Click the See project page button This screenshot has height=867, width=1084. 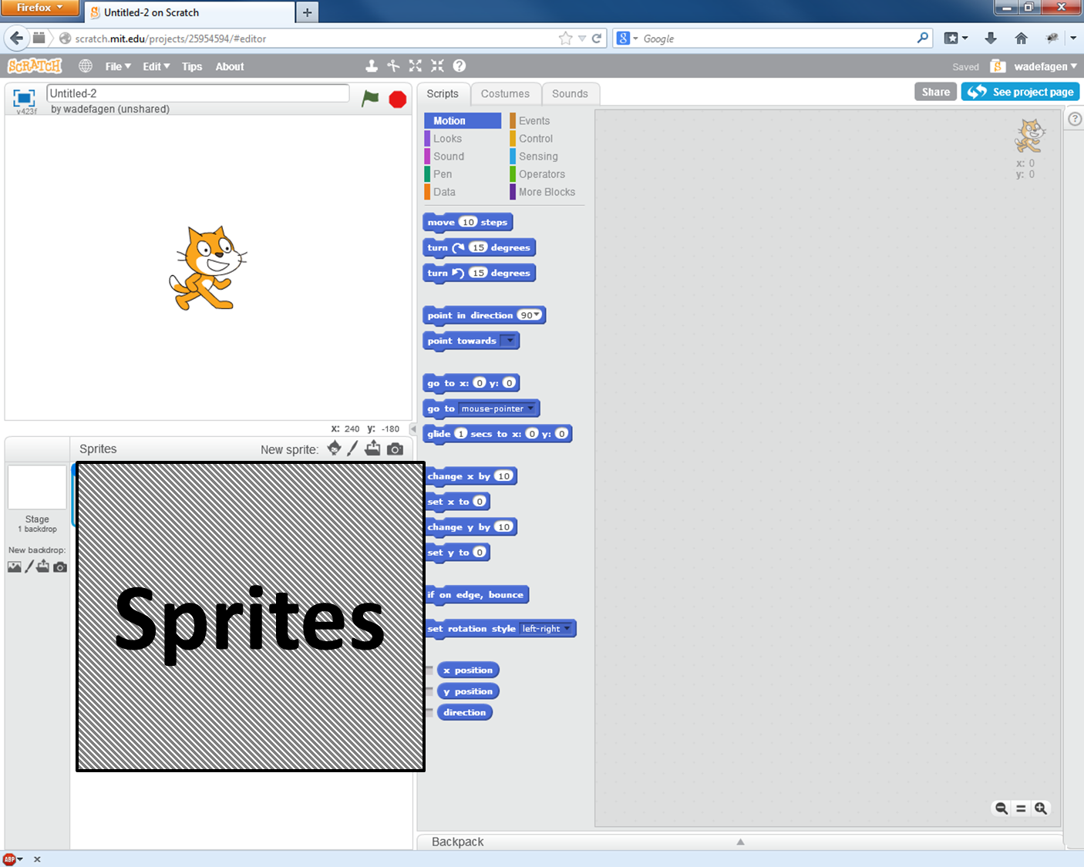coord(1020,92)
